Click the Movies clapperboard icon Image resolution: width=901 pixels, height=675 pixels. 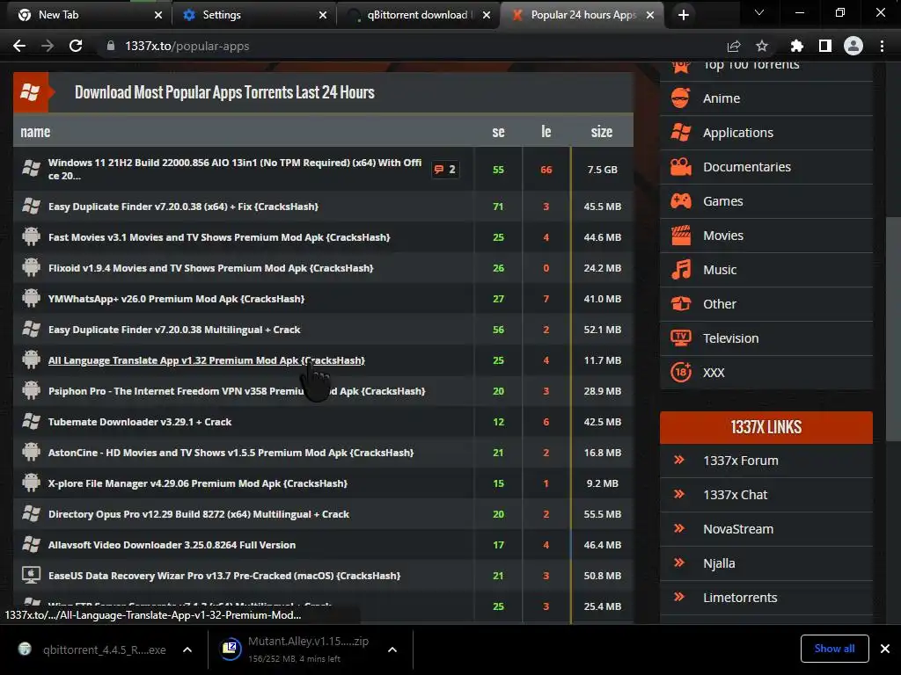(681, 236)
